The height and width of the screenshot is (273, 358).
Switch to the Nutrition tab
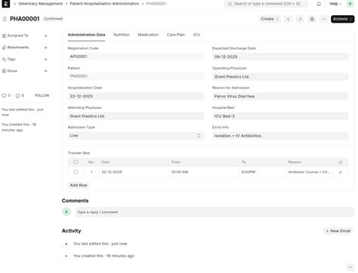122,35
